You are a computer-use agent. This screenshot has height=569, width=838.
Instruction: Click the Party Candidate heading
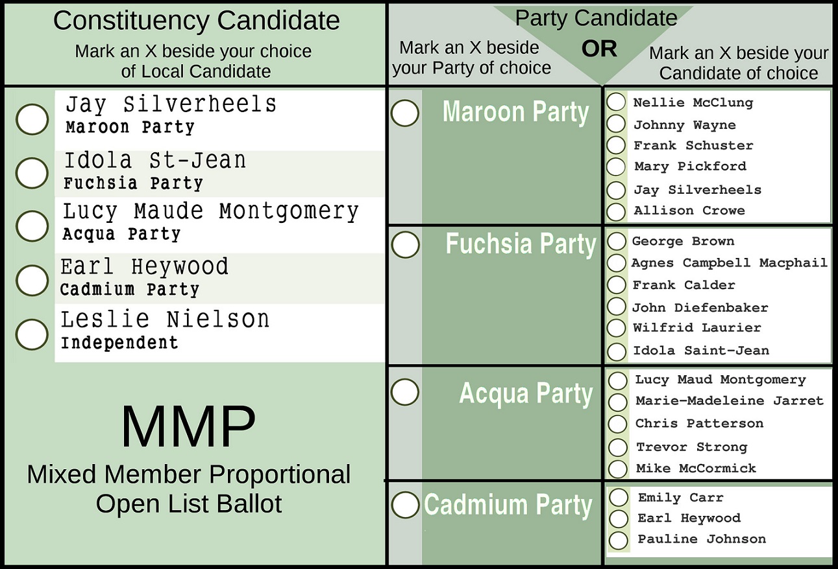596,17
